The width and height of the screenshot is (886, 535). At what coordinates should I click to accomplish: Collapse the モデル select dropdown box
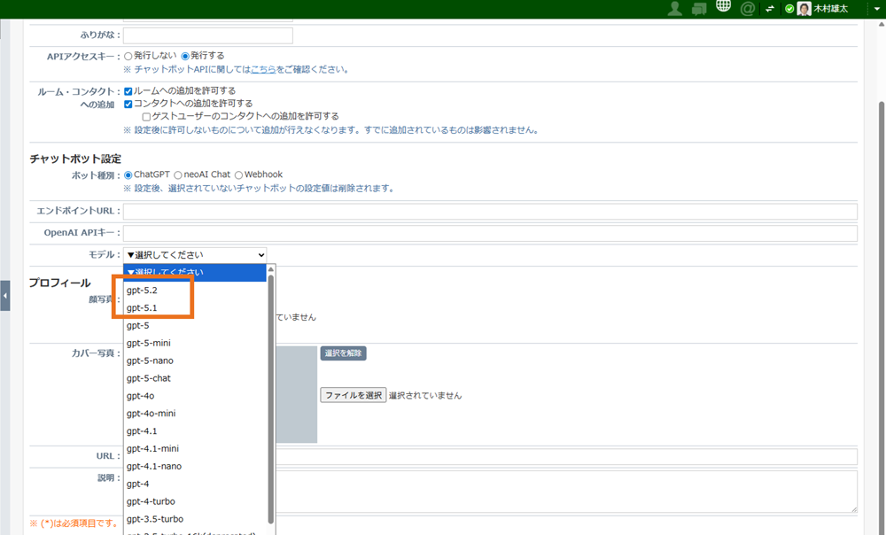(195, 255)
